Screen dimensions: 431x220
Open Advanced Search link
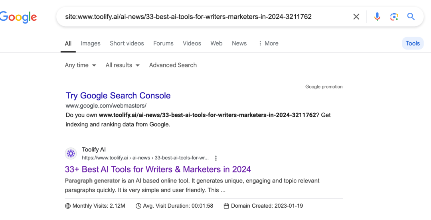(173, 65)
